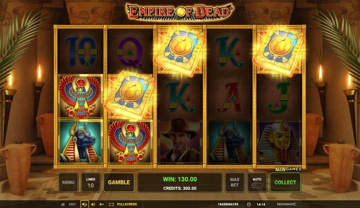The height and width of the screenshot is (208, 360).
Task: Set the Max Bet
Action: (234, 183)
